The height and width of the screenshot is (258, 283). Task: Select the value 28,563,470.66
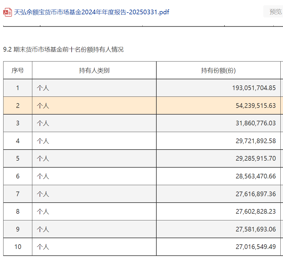[x=256, y=176]
